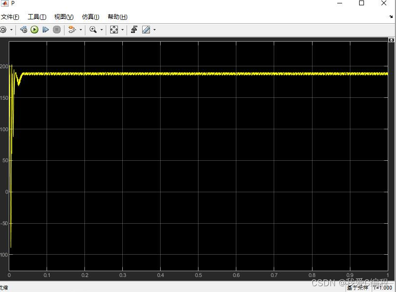Open the 文件(F) menu

[10, 17]
